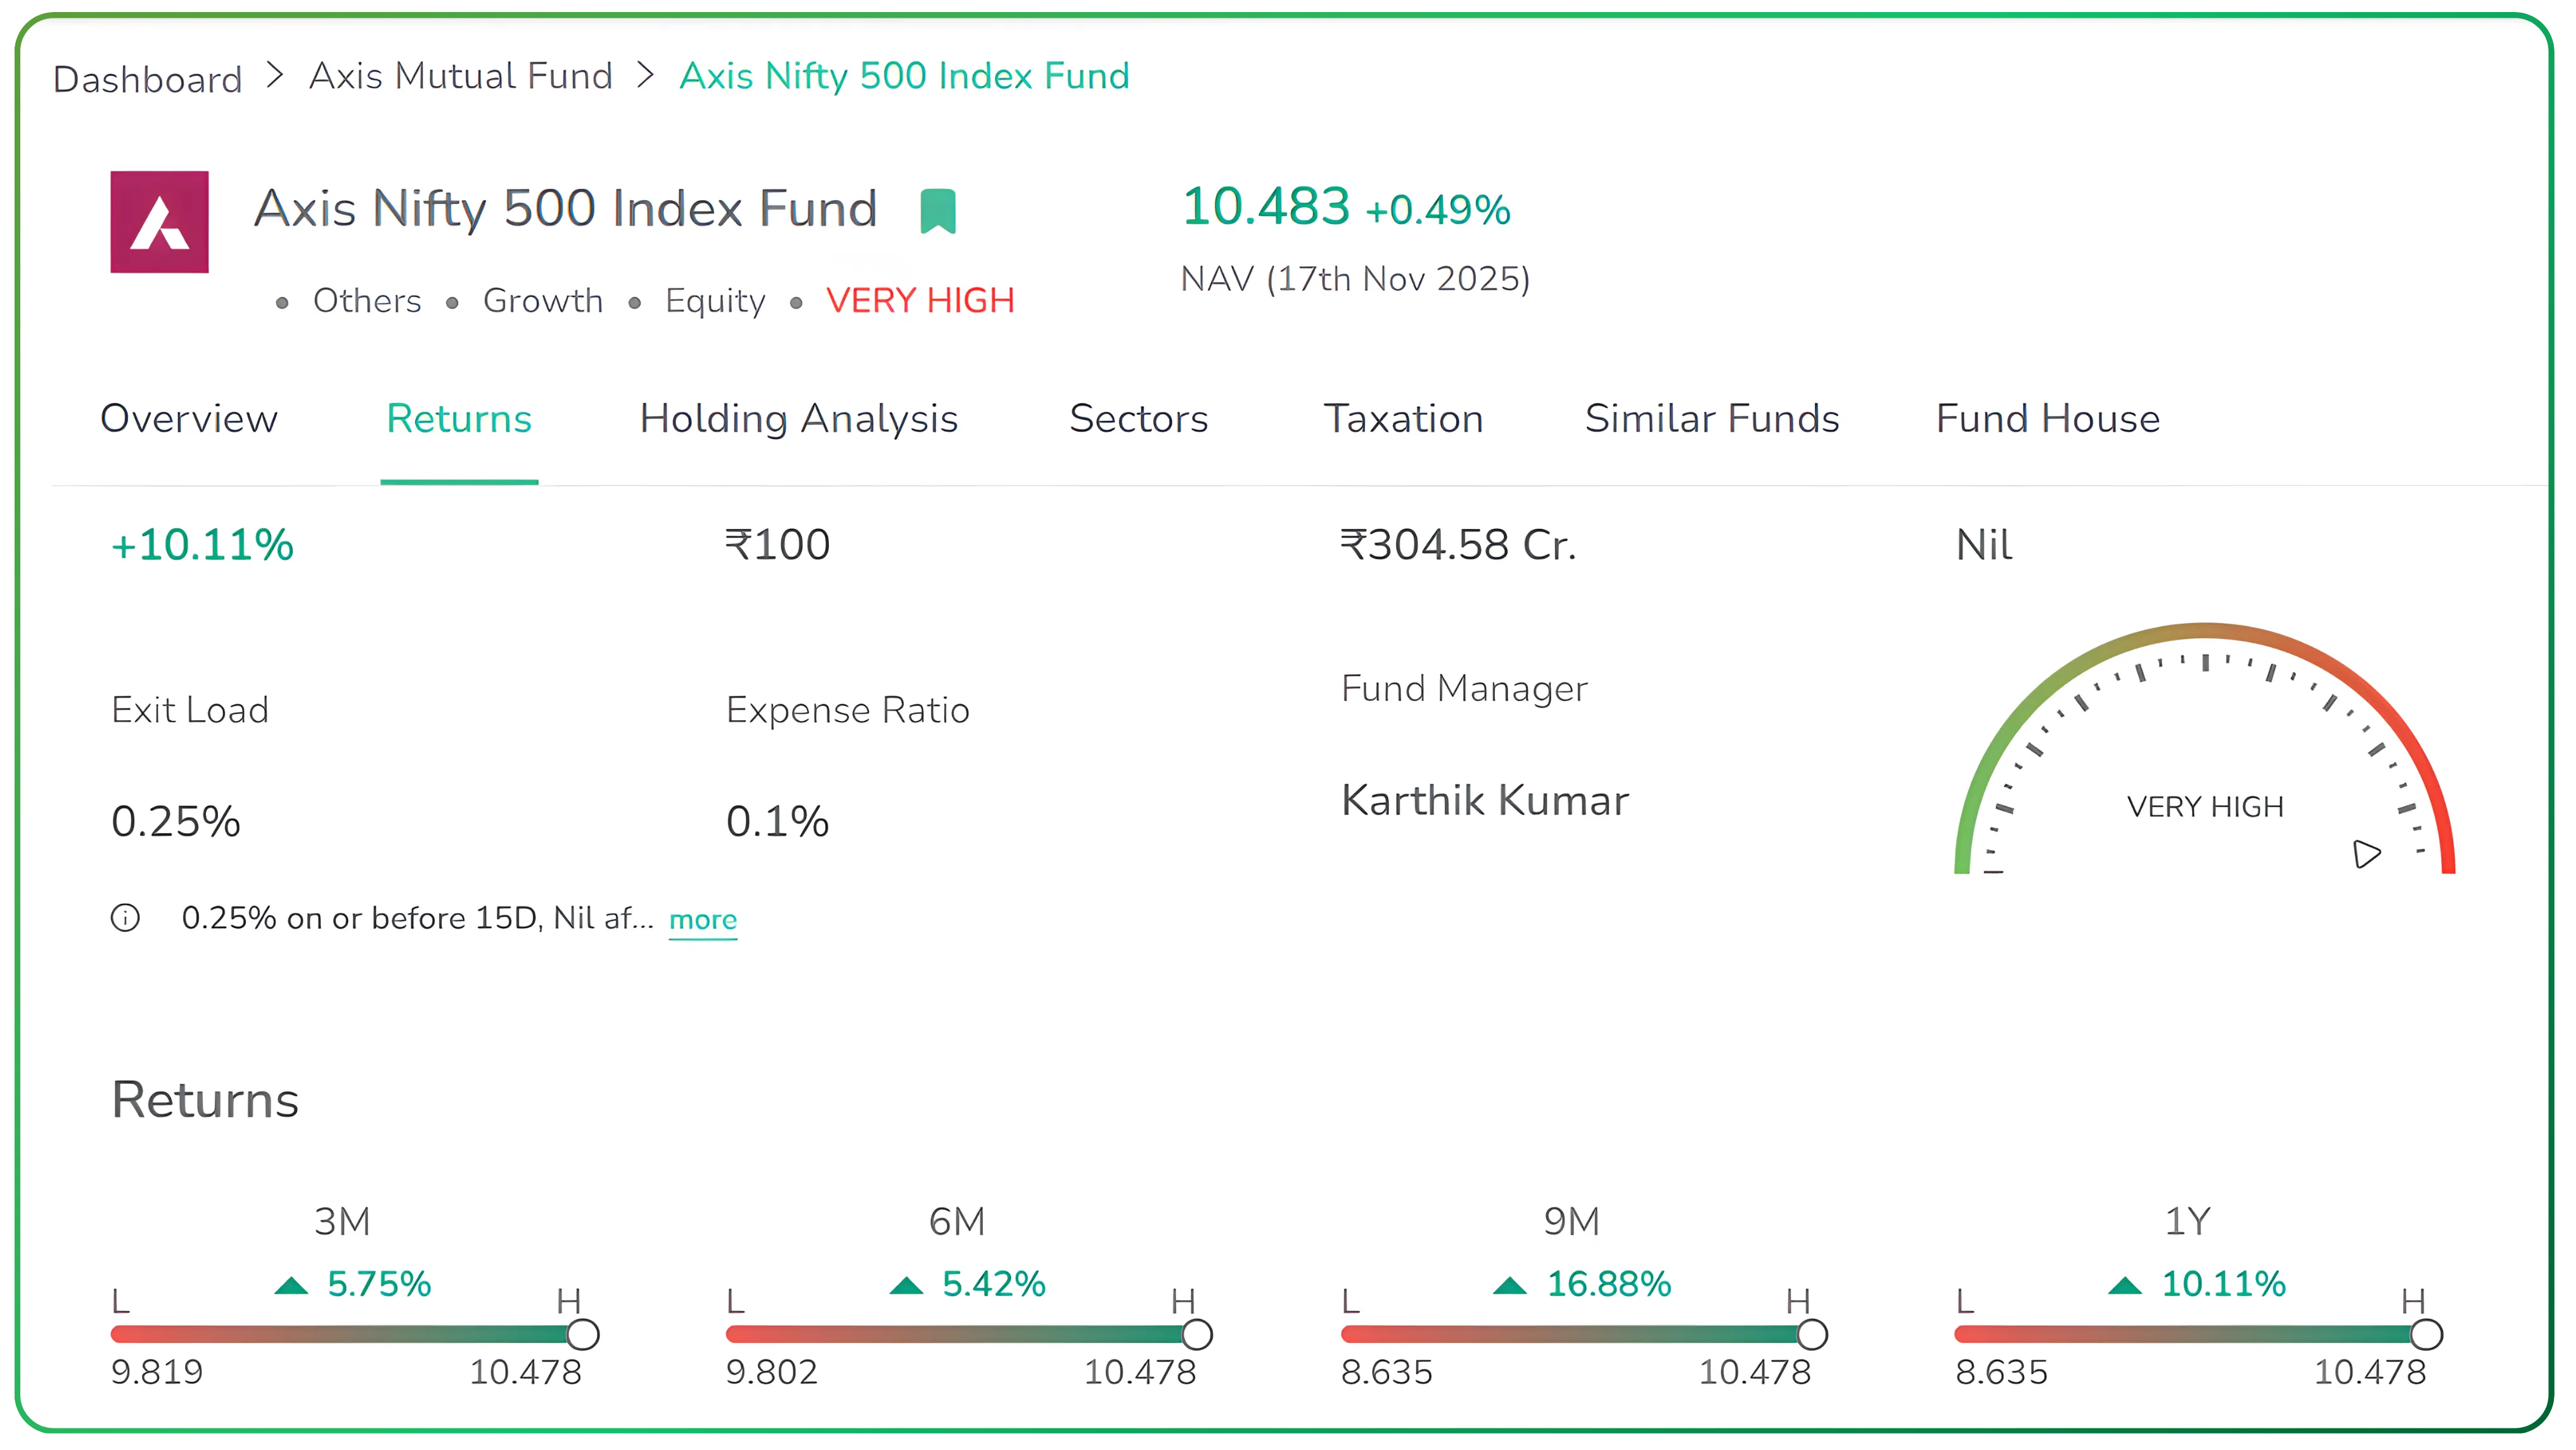Click the green triangle beside 5.75% return
The image size is (2576, 1450).
pyautogui.click(x=290, y=1285)
